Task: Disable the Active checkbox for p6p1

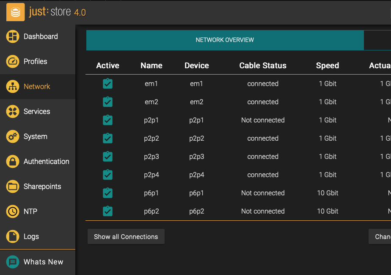Action: click(108, 193)
